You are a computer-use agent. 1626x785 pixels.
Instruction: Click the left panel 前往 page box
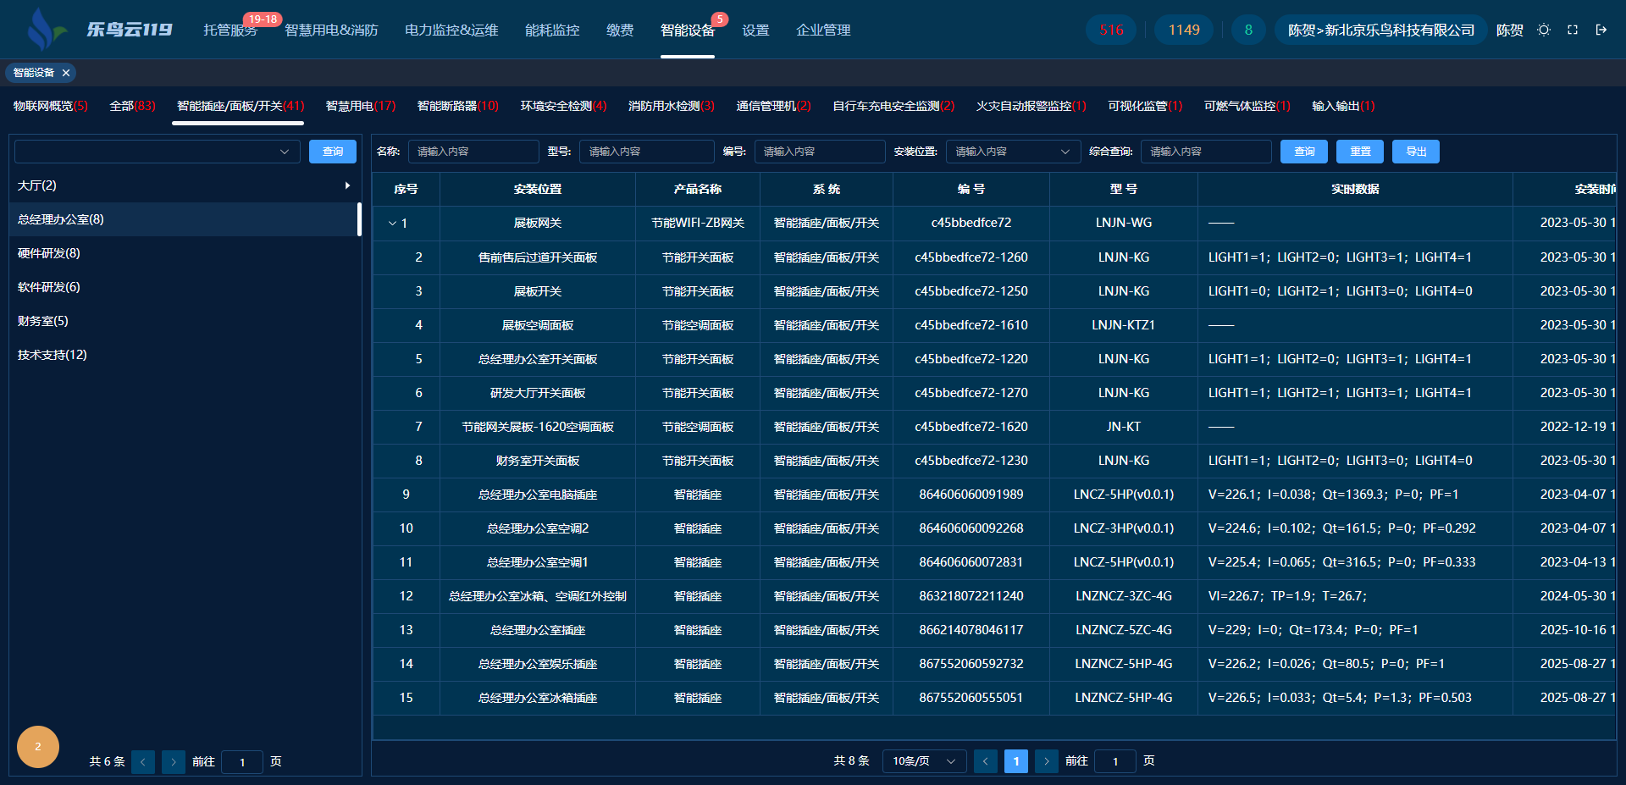(242, 761)
